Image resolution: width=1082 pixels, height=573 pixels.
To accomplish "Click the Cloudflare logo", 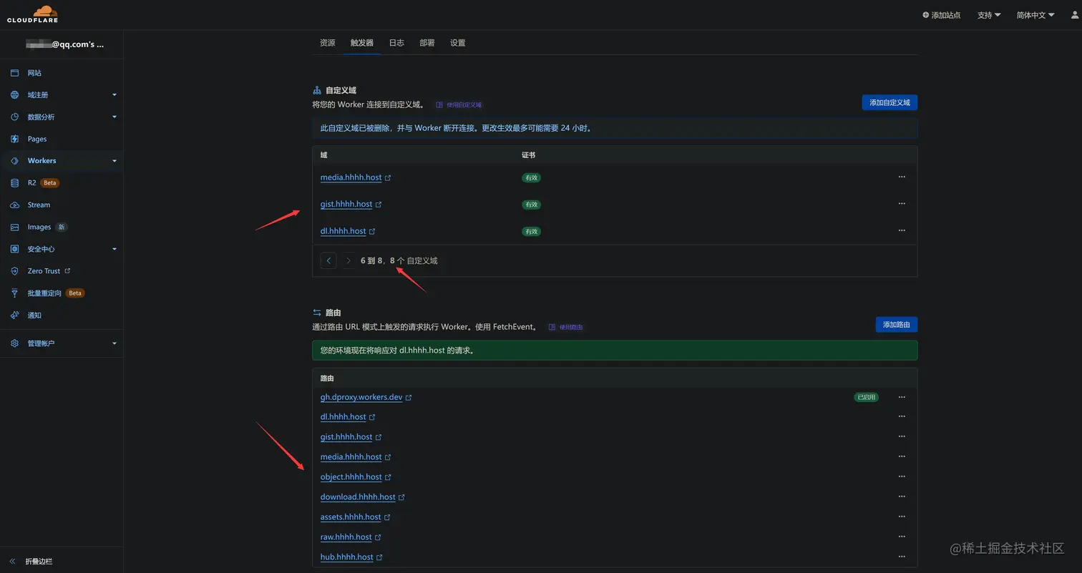I will tap(32, 14).
